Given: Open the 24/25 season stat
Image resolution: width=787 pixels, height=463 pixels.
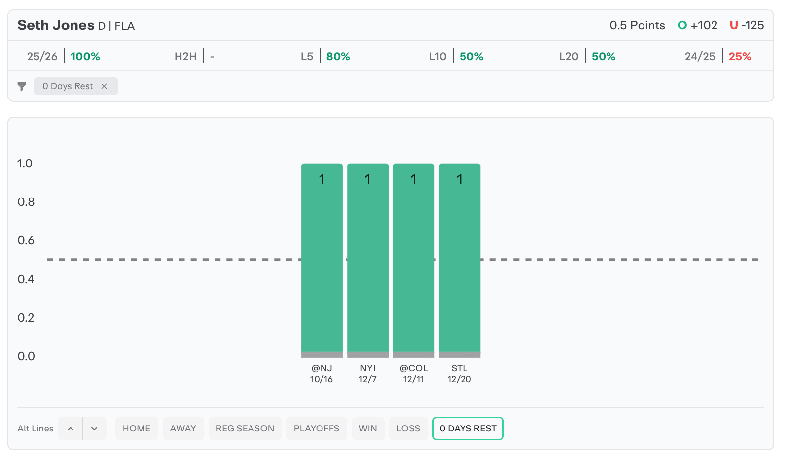Looking at the screenshot, I should click(717, 56).
